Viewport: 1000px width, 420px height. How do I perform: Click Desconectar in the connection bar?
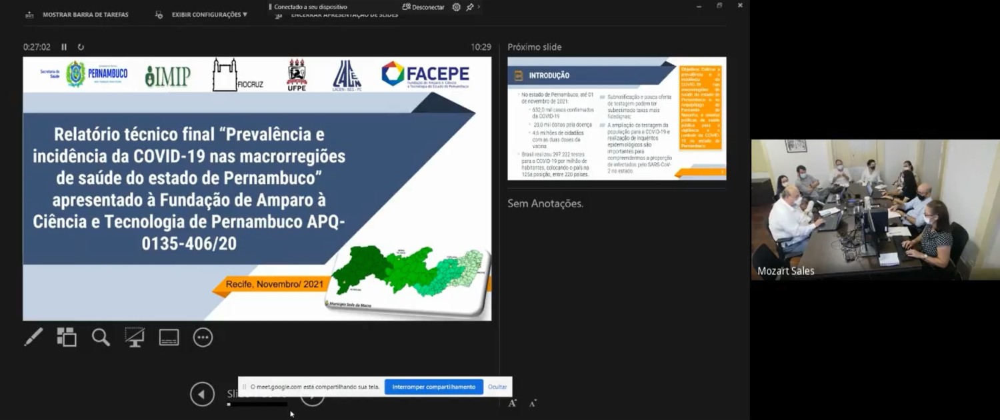tap(424, 7)
